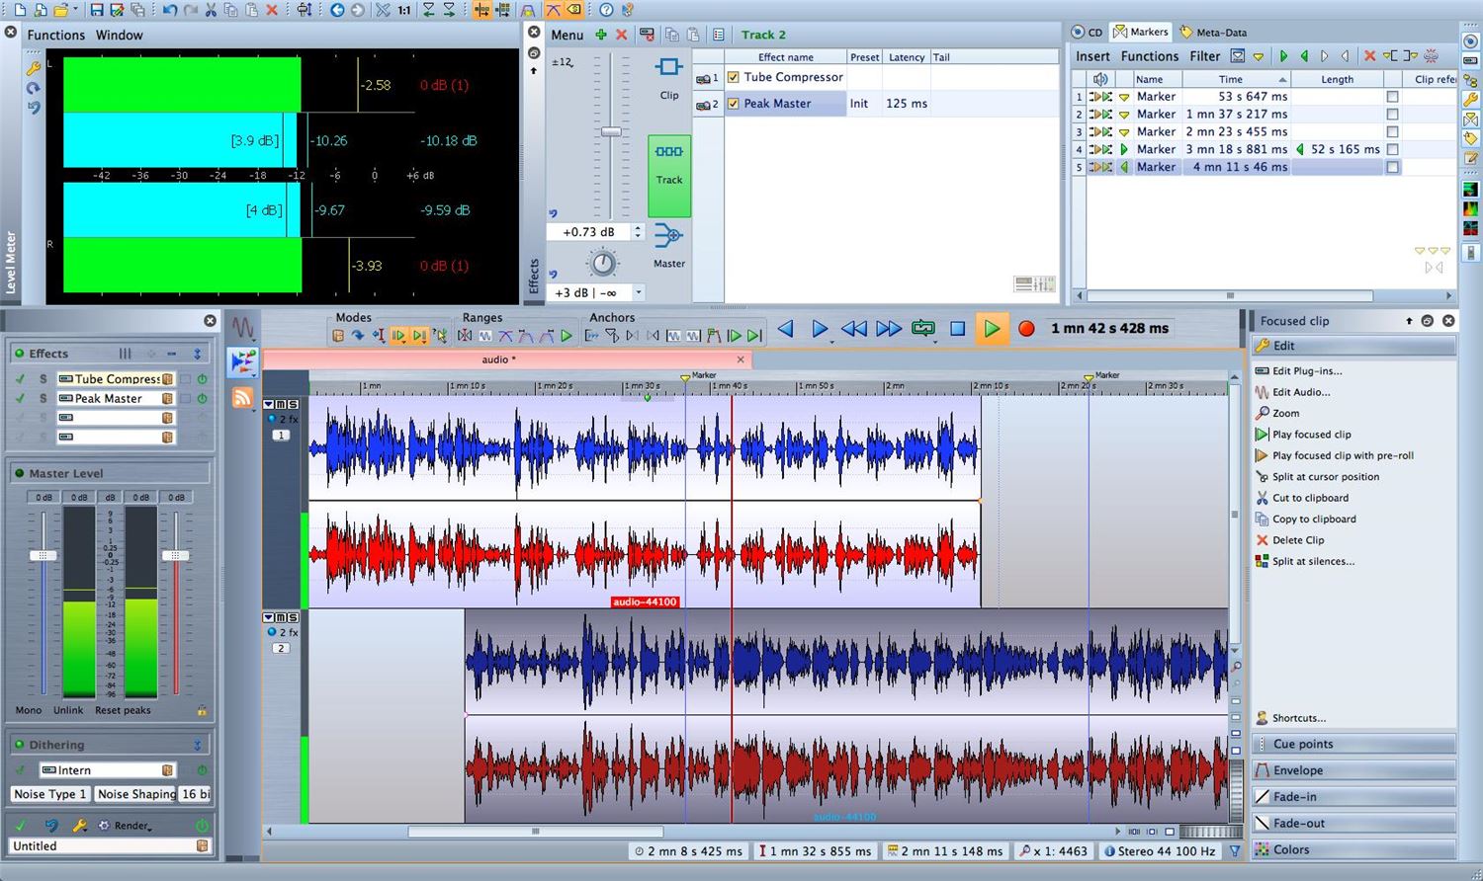Click the Reset peaks button
The image size is (1483, 881).
pos(123,710)
